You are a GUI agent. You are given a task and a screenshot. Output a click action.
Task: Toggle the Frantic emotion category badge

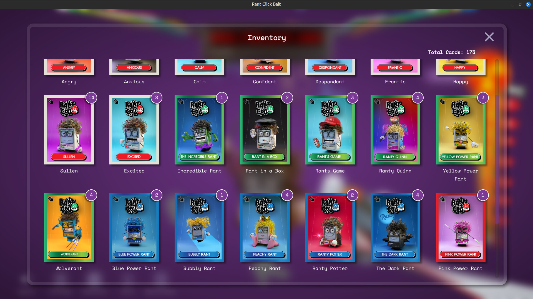[x=395, y=68]
